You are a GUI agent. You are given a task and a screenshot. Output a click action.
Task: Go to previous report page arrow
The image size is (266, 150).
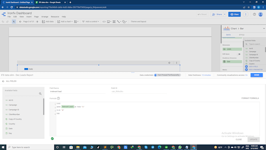tap(20, 22)
